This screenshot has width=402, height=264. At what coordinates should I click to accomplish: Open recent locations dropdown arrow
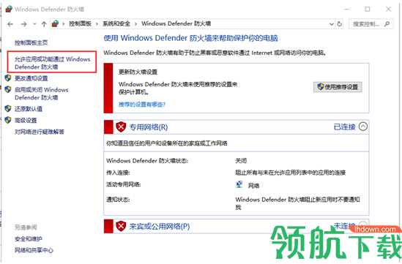(x=34, y=24)
